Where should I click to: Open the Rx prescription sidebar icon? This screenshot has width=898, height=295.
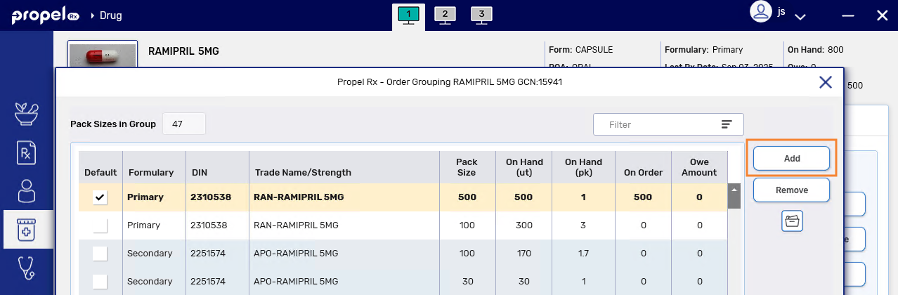(x=27, y=152)
